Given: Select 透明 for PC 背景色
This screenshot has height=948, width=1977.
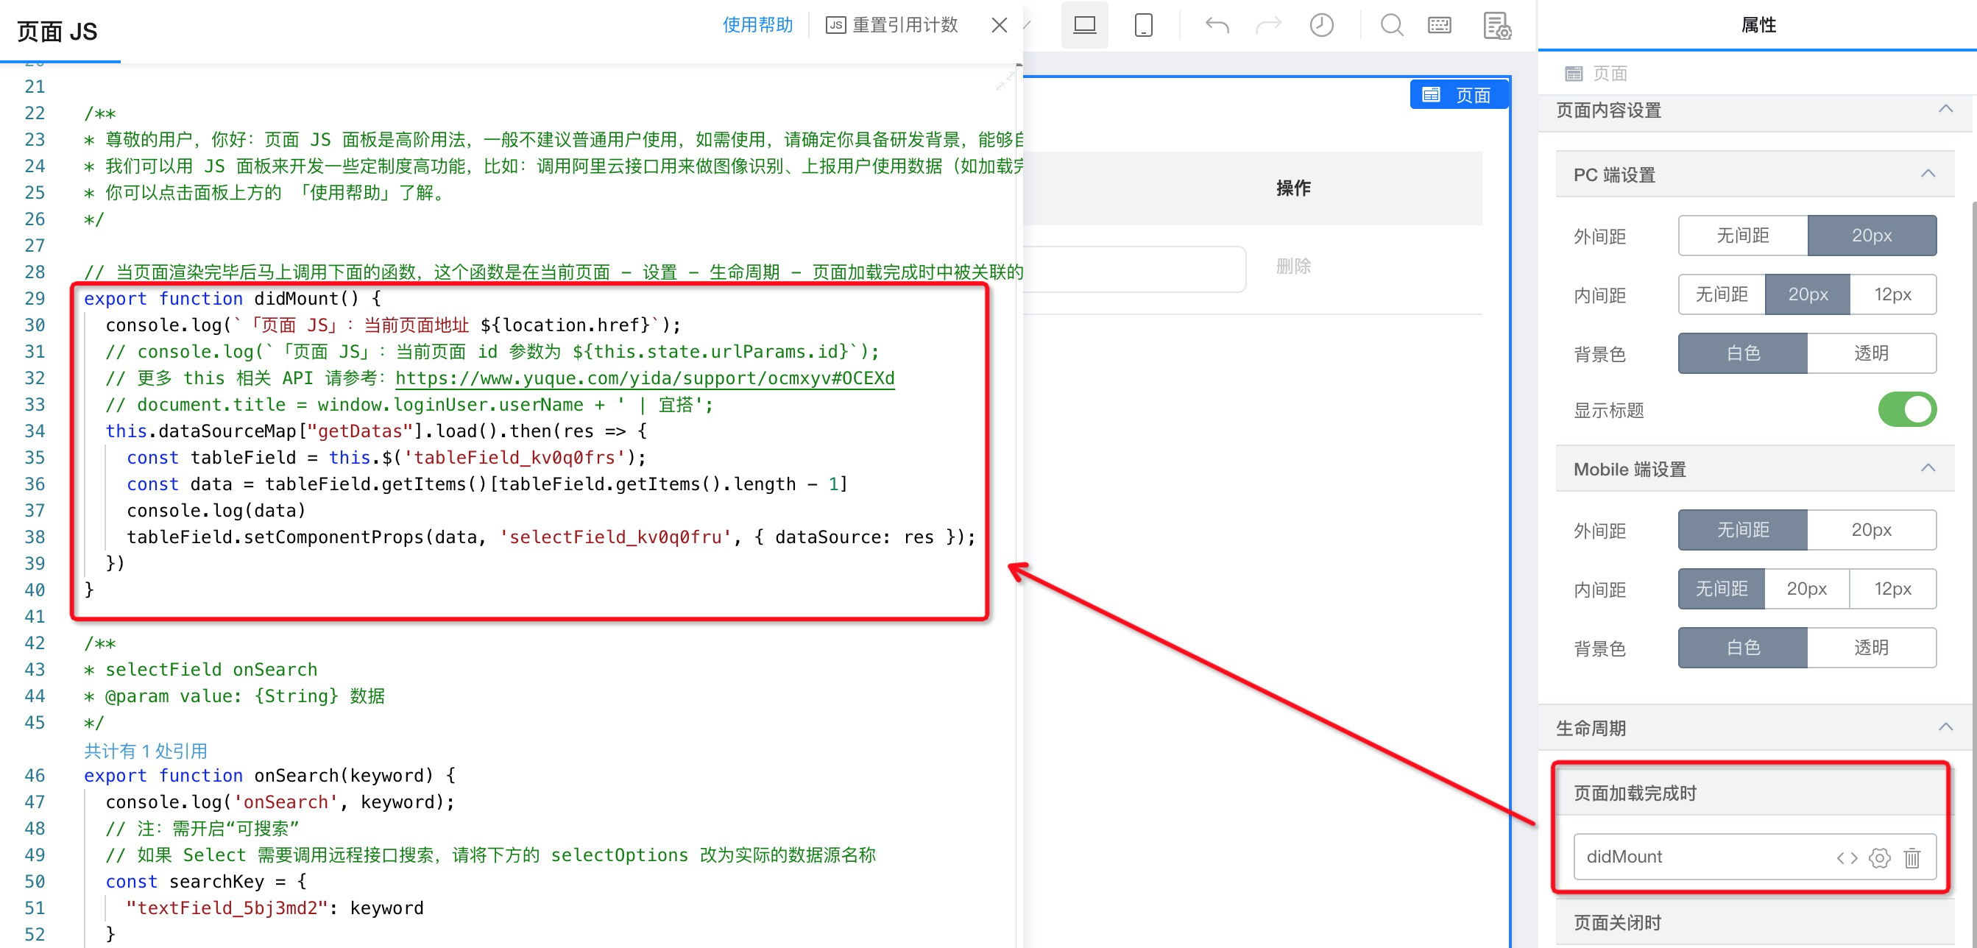Looking at the screenshot, I should (x=1870, y=353).
